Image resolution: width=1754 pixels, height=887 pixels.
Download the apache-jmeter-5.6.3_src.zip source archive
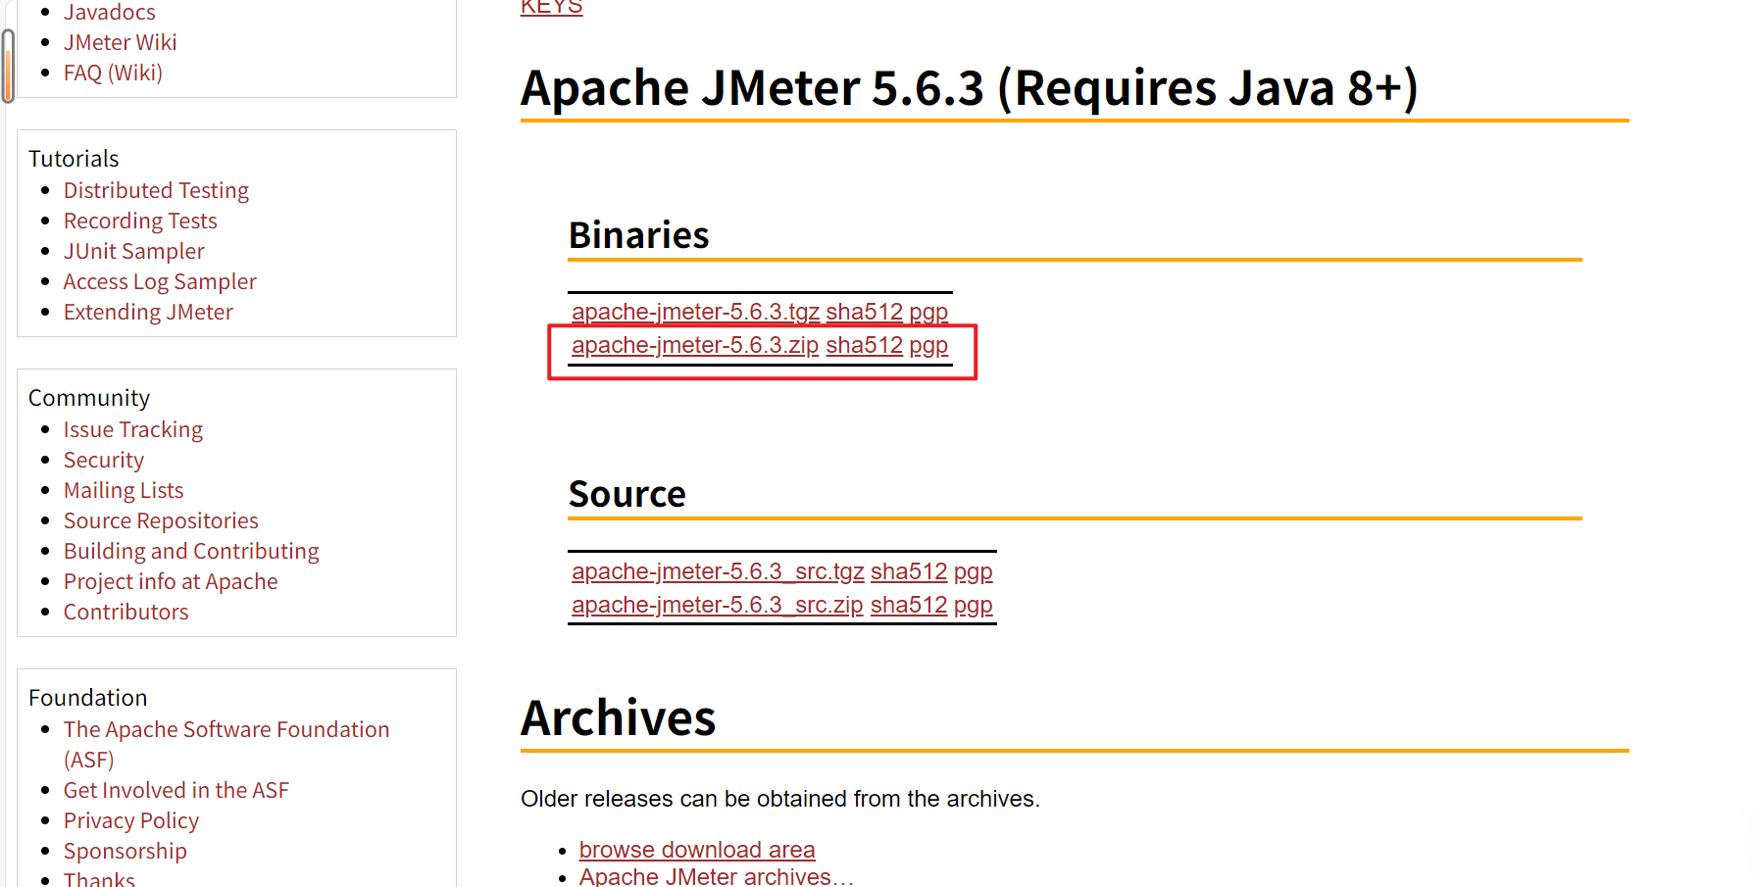[717, 606]
